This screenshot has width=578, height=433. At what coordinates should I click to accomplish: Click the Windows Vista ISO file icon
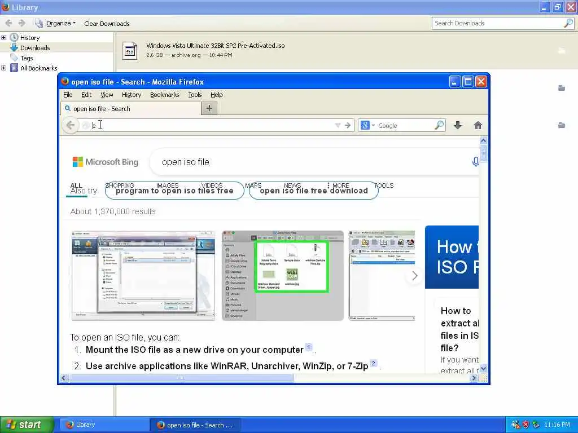130,50
